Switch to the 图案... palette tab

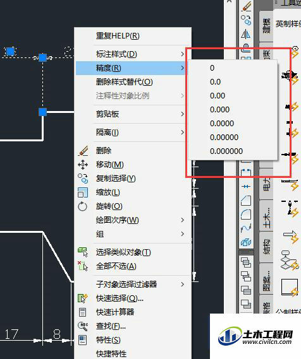[266, 278]
